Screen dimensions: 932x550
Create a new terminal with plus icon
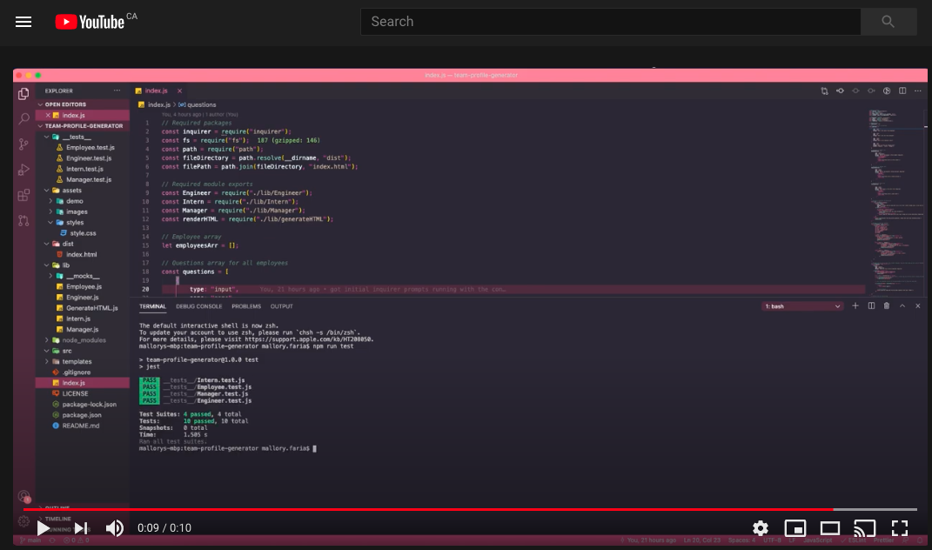point(855,305)
